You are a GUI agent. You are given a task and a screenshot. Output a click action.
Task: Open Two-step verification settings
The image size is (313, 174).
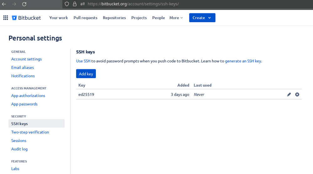click(x=30, y=132)
